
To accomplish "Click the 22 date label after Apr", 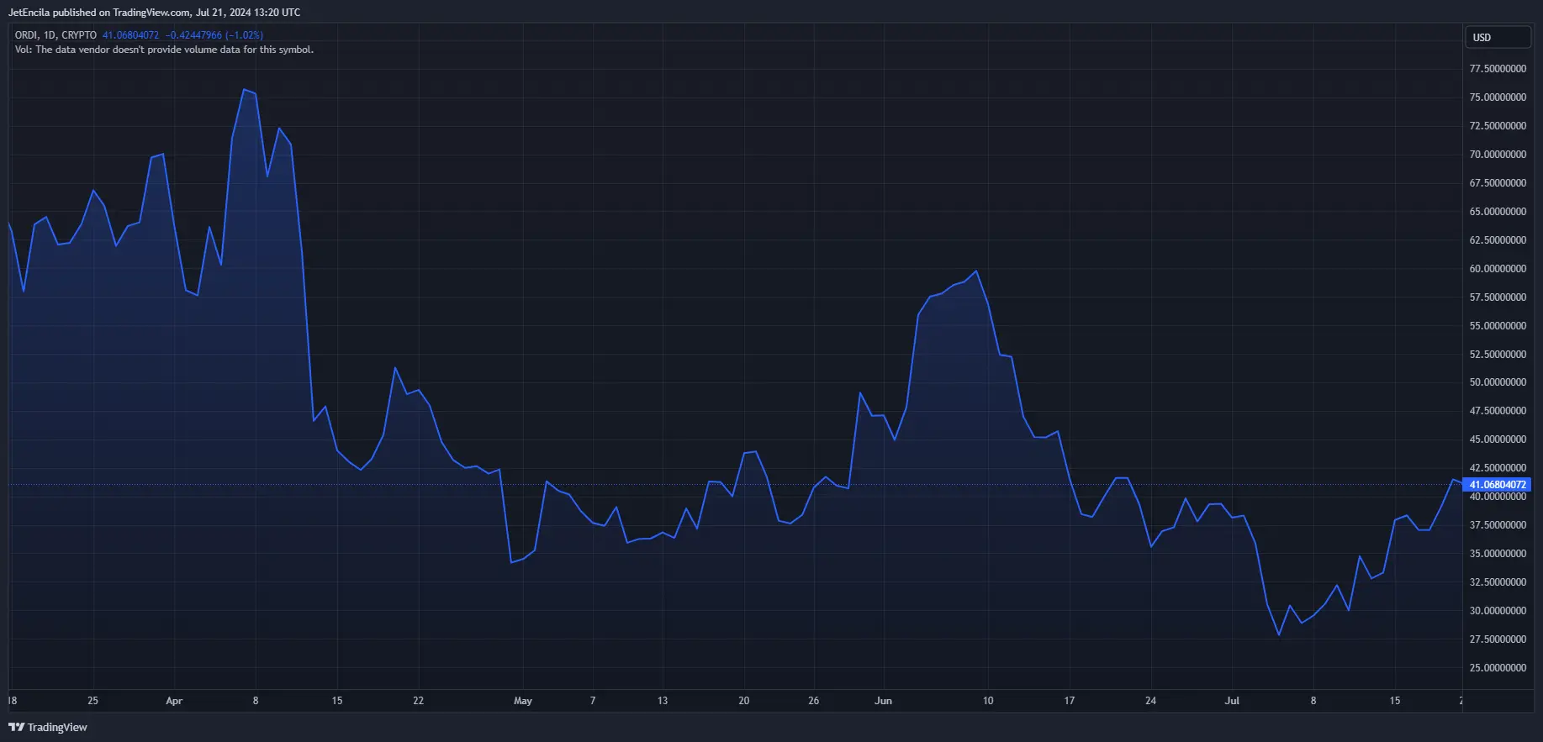I will [418, 701].
